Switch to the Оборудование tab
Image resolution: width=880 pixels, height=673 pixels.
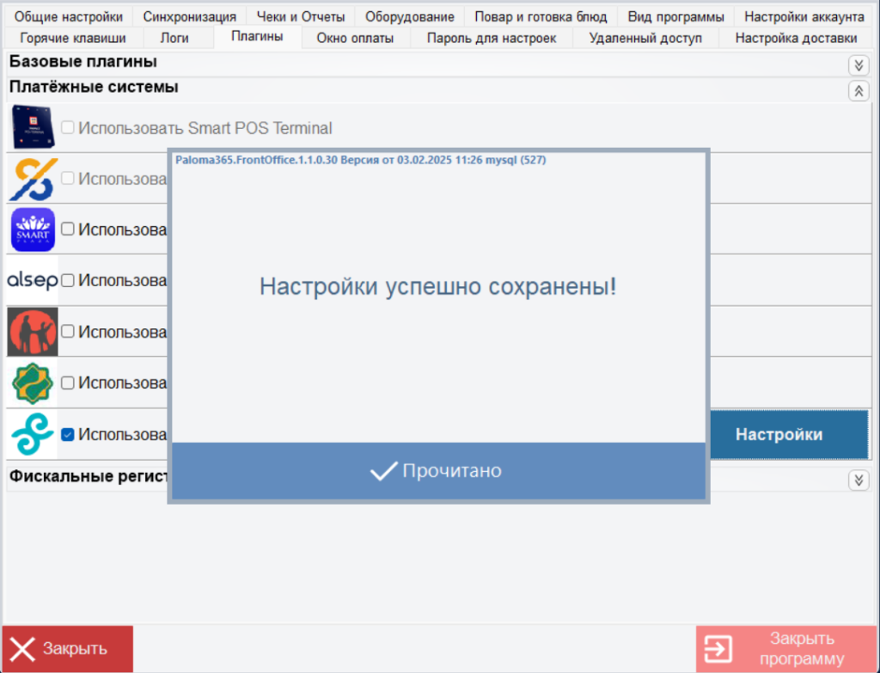409,15
